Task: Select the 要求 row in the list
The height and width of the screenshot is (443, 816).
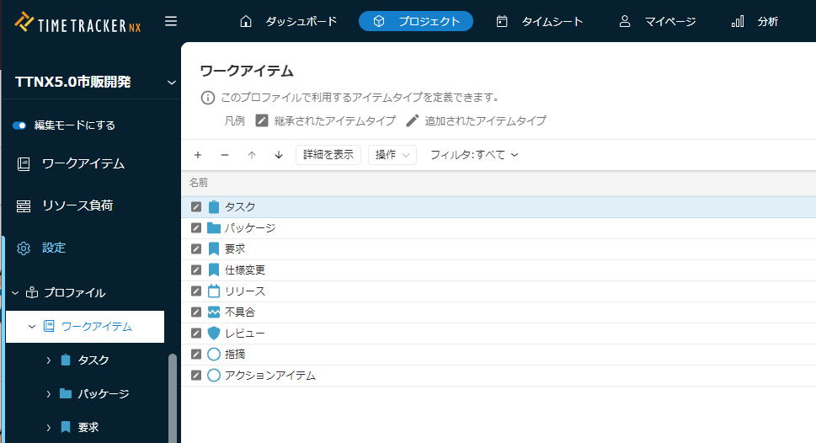Action: [x=499, y=249]
